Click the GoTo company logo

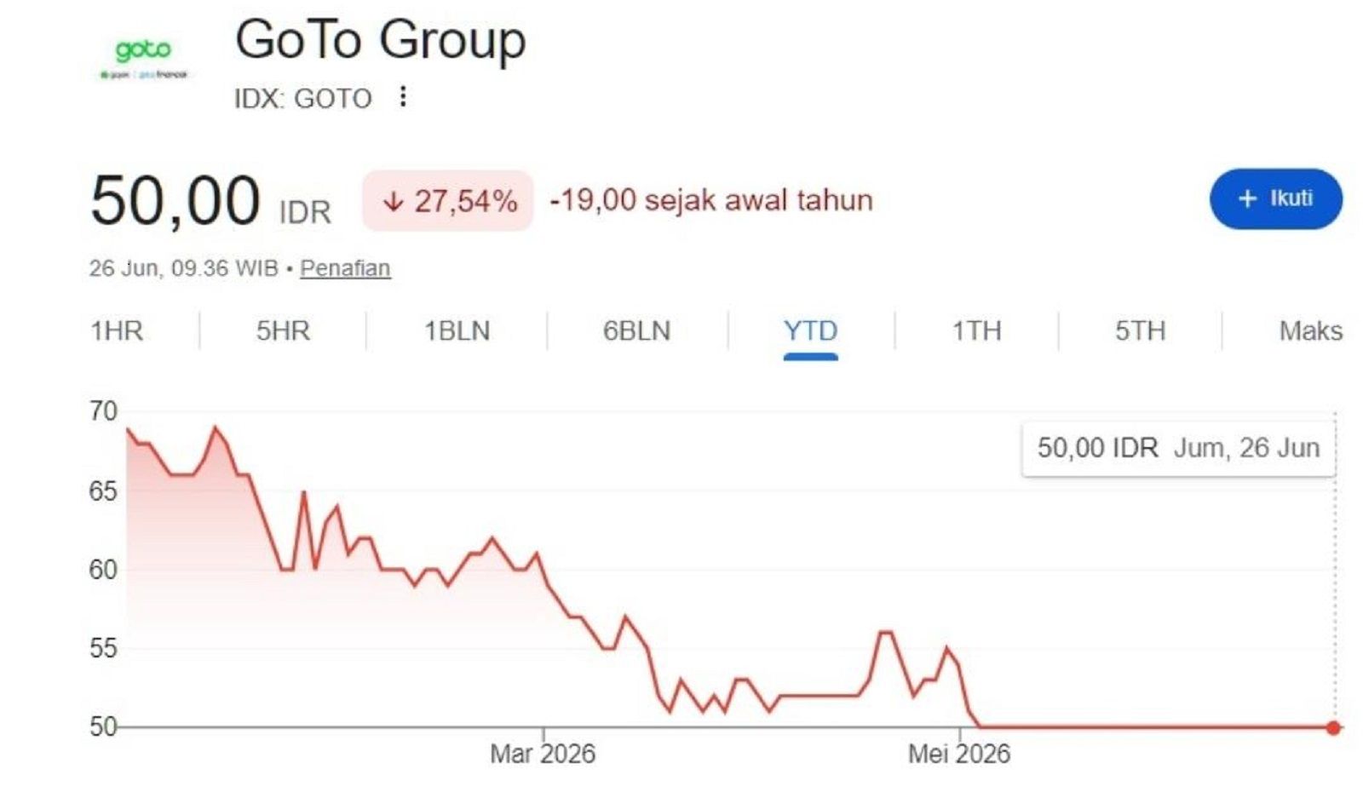[143, 58]
